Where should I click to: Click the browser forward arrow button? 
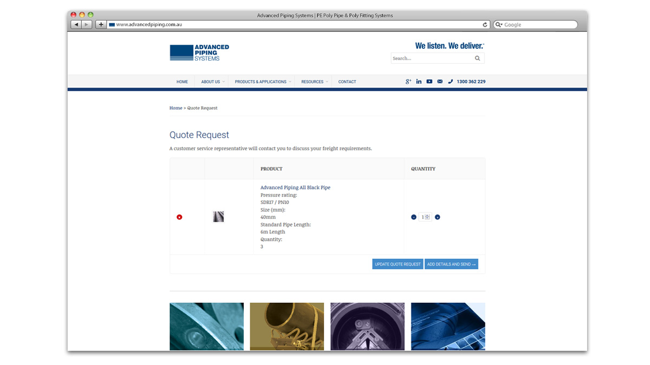point(87,24)
